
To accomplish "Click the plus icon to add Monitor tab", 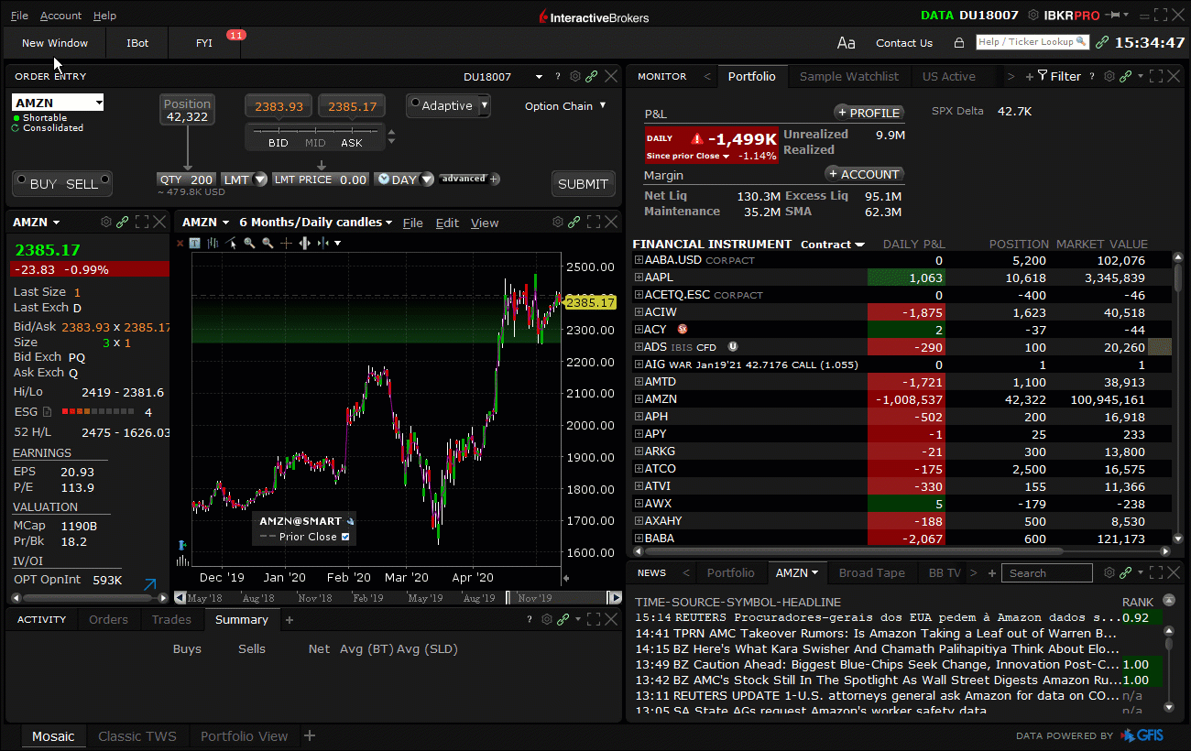I will (x=1030, y=76).
